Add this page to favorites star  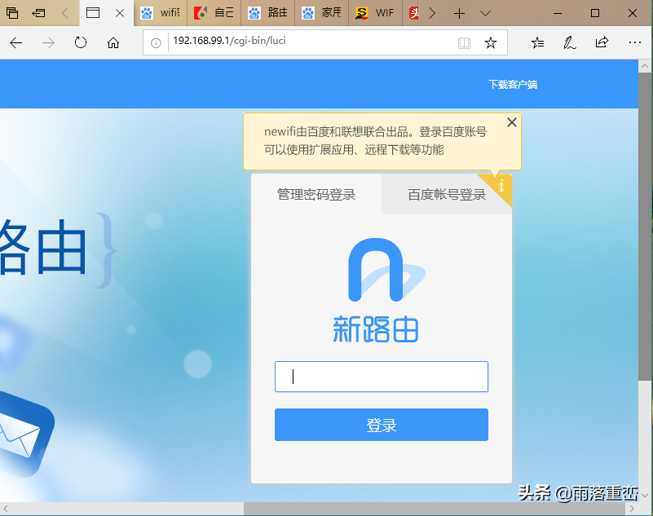click(x=491, y=42)
